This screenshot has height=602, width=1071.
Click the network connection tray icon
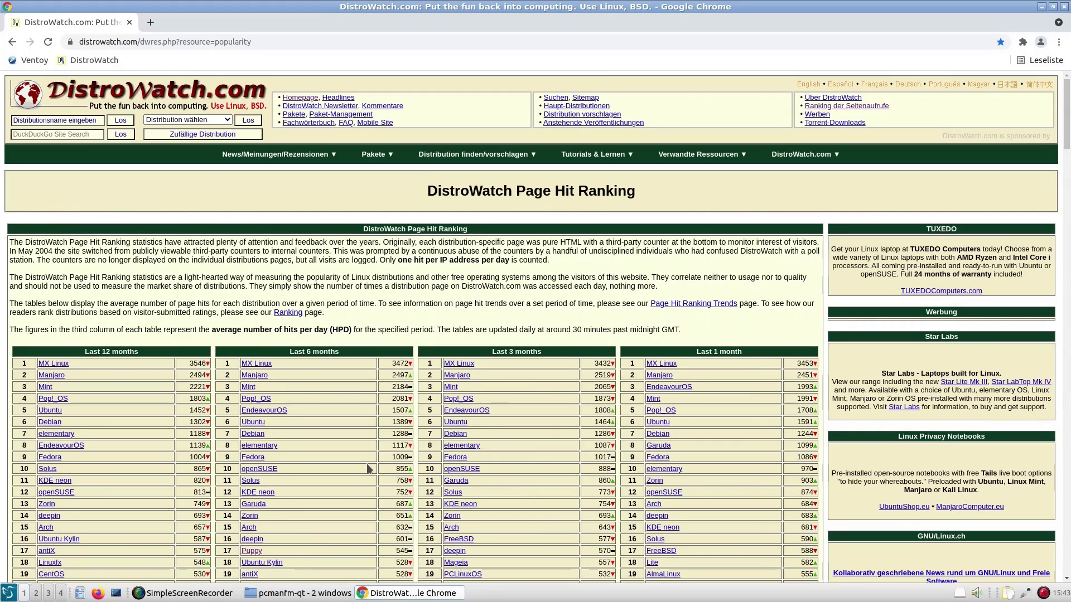click(1025, 593)
